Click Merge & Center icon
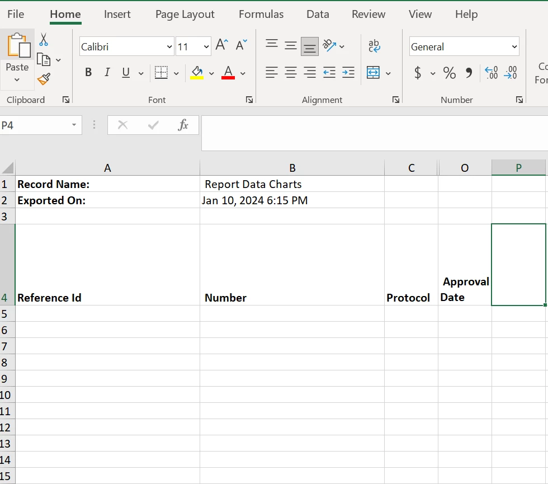The height and width of the screenshot is (484, 548). [374, 73]
